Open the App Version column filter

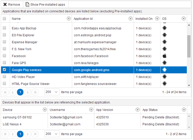pyautogui.click(x=138, y=110)
